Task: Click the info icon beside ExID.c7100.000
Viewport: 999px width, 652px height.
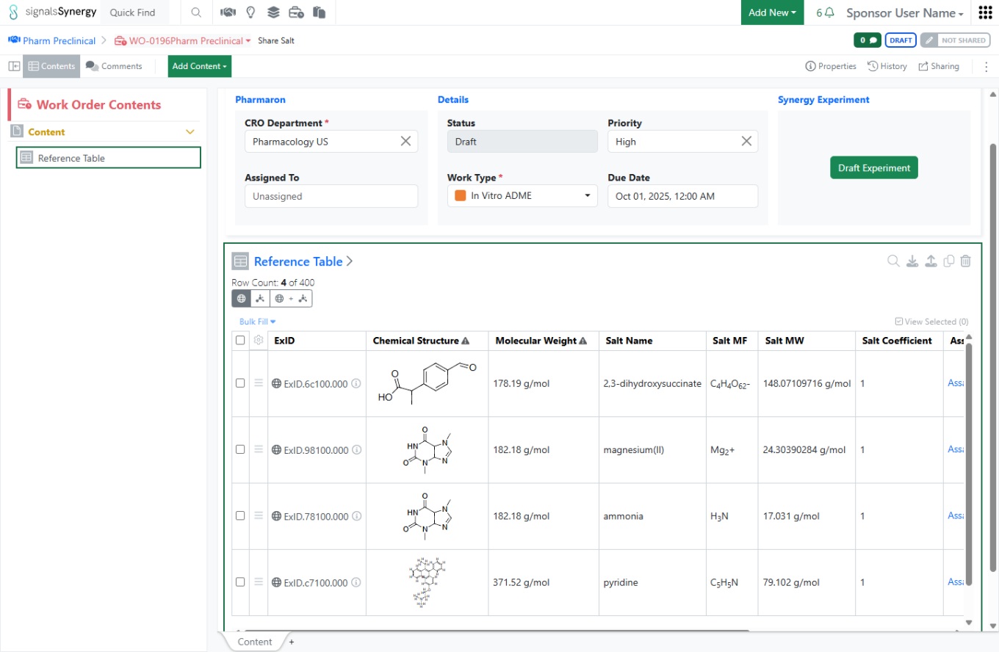Action: point(356,582)
